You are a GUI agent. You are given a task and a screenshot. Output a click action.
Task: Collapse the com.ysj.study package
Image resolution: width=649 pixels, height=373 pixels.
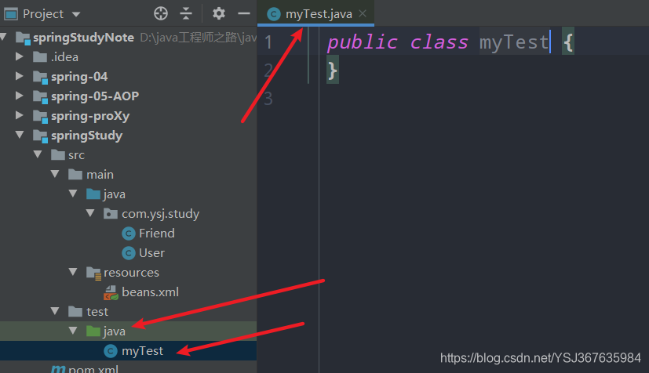(91, 213)
